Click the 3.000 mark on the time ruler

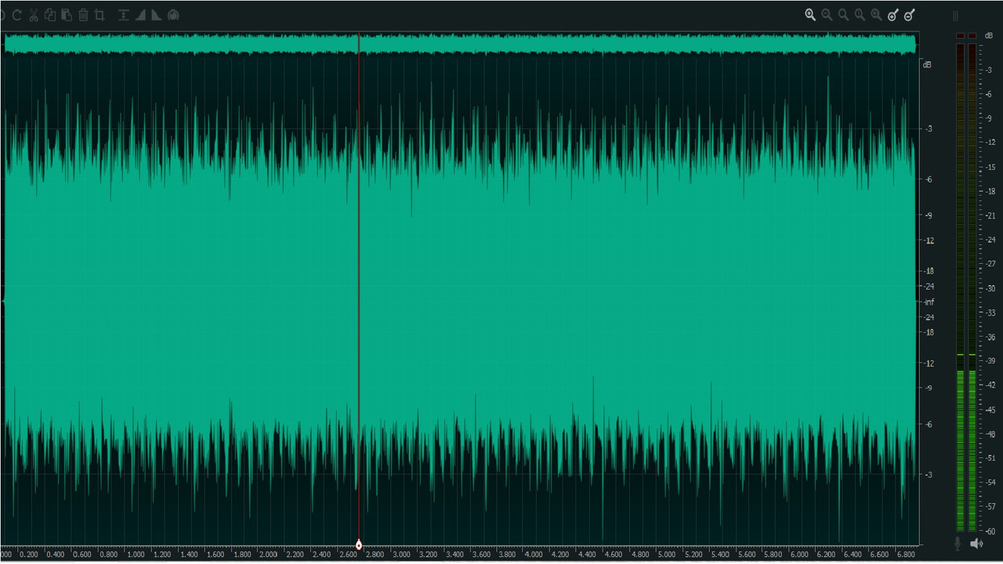click(x=400, y=555)
